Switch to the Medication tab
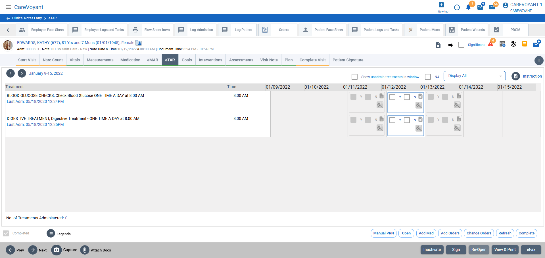The image size is (545, 258). click(130, 60)
